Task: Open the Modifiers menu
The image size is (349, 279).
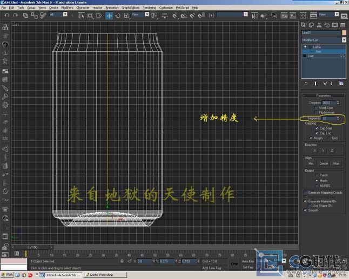Action: (67, 8)
